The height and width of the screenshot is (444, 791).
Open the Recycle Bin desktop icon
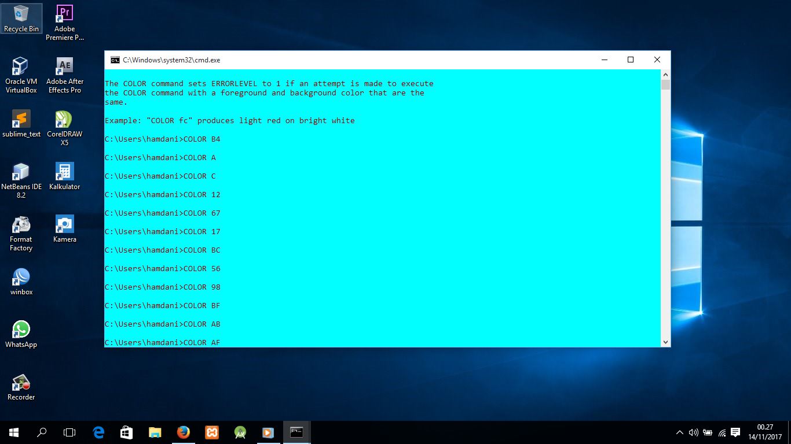(x=21, y=18)
